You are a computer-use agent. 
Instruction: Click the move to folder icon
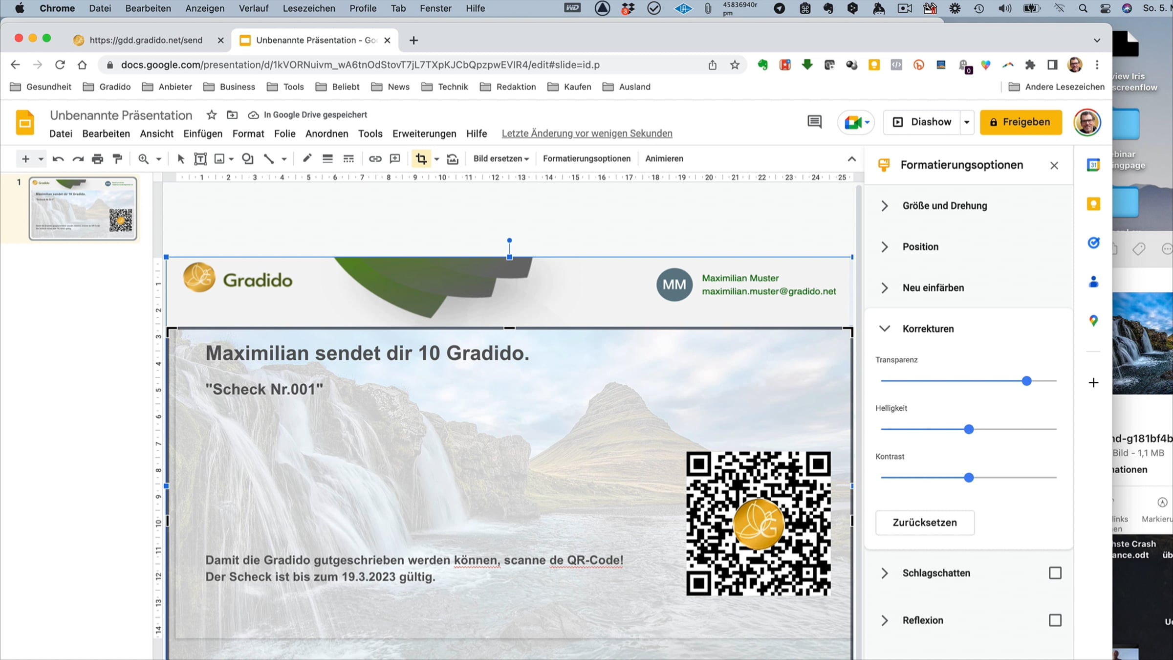pyautogui.click(x=232, y=115)
